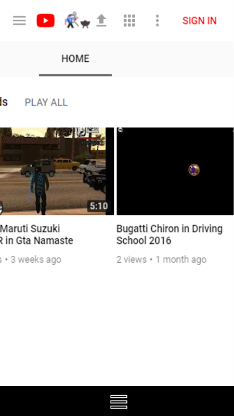Click the 5:10 duration badge
This screenshot has height=416, width=234.
99,206
